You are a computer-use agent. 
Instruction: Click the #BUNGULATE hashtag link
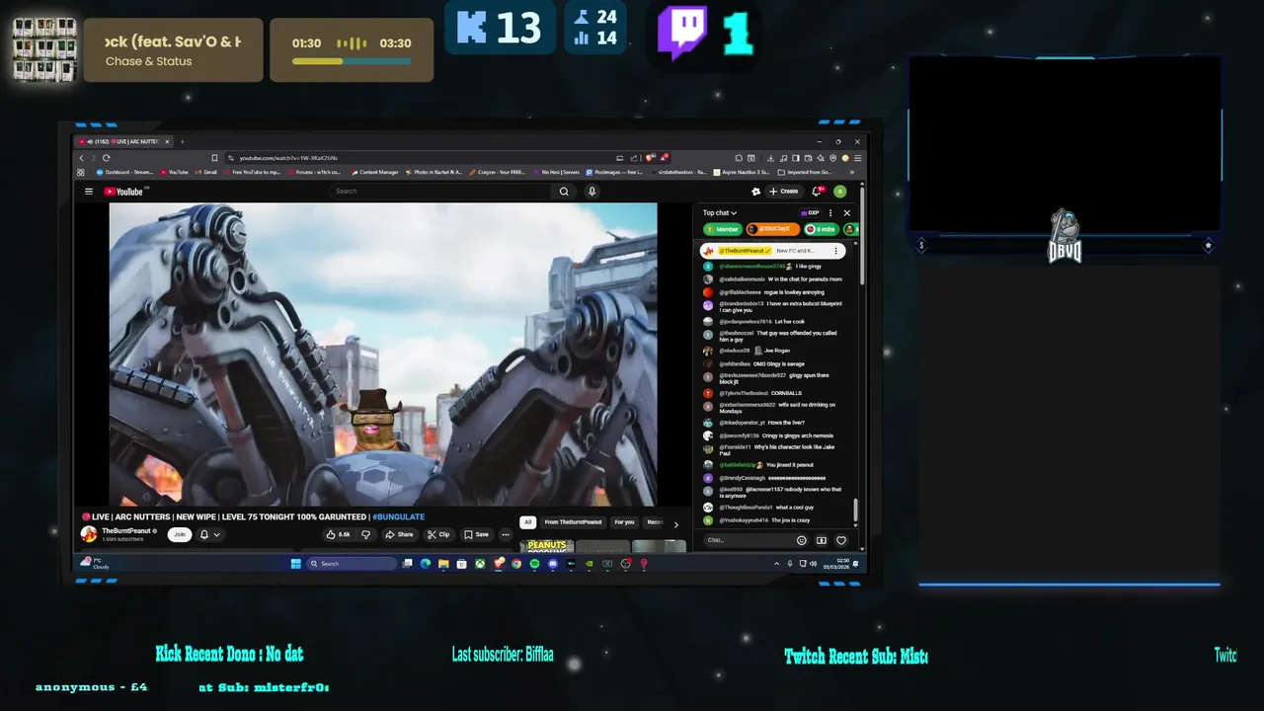(x=399, y=516)
